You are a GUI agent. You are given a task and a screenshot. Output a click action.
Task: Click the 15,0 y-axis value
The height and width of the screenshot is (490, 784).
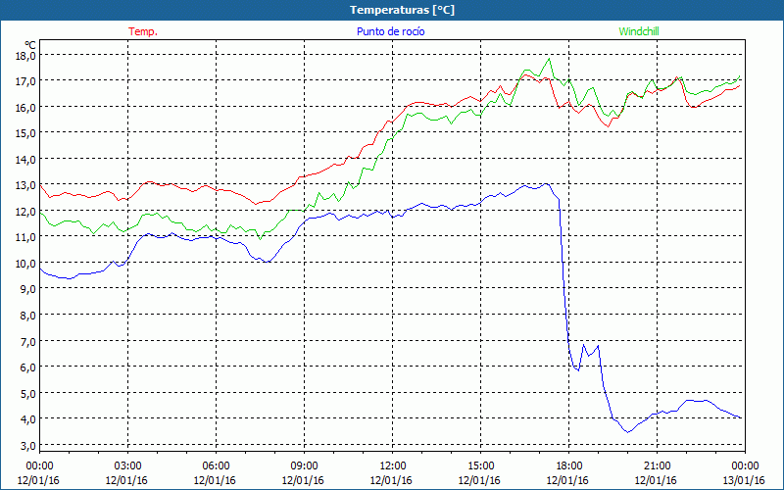[25, 133]
